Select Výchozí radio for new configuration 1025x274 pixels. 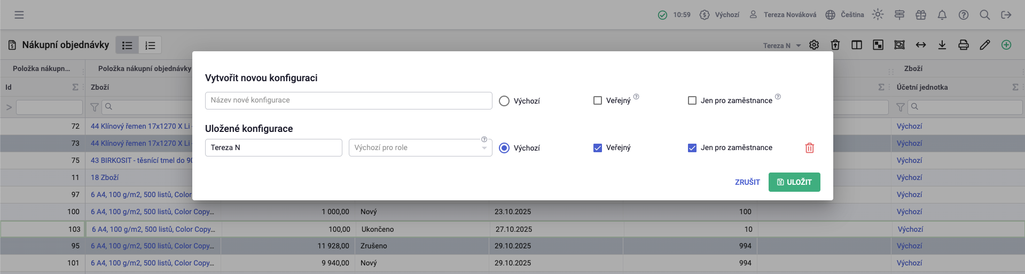504,101
